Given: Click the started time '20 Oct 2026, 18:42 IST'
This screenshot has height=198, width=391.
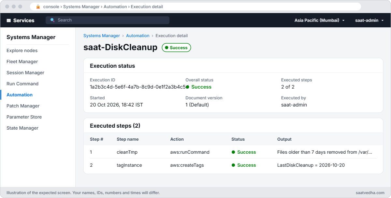Looking at the screenshot, I should tap(116, 105).
